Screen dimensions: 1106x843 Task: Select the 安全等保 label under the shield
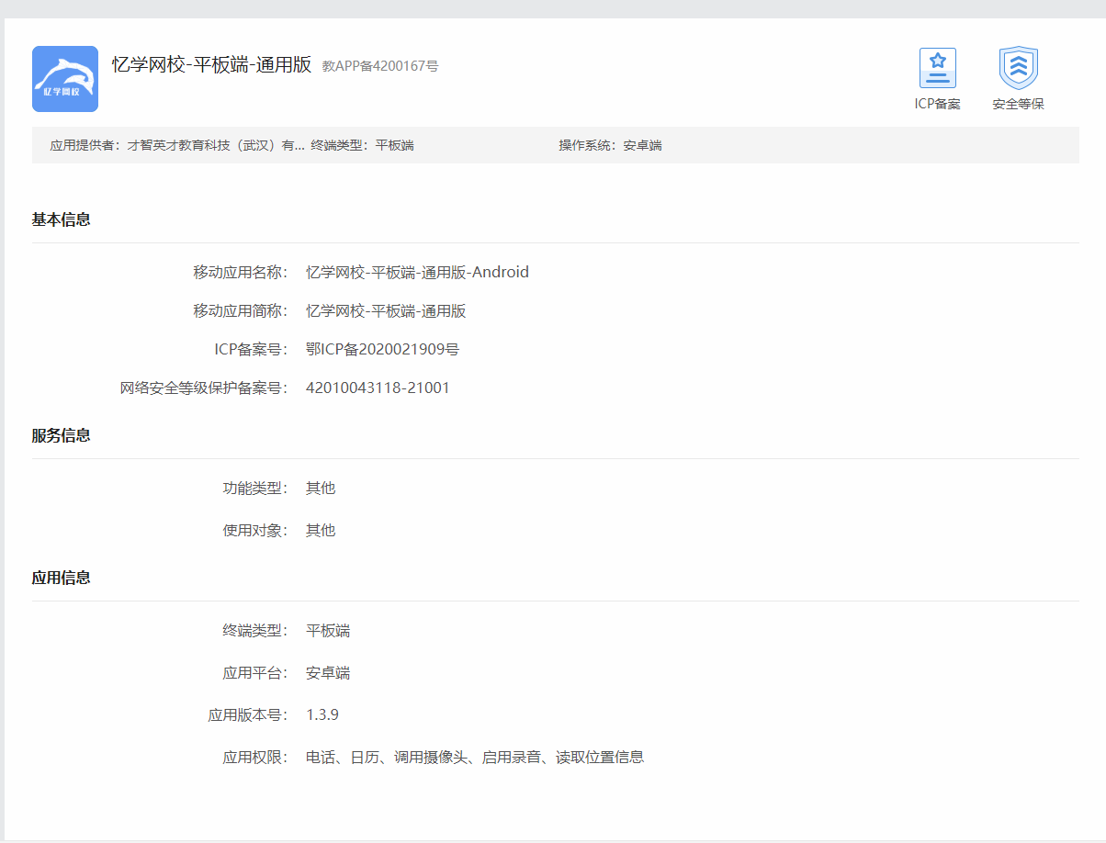(1018, 104)
